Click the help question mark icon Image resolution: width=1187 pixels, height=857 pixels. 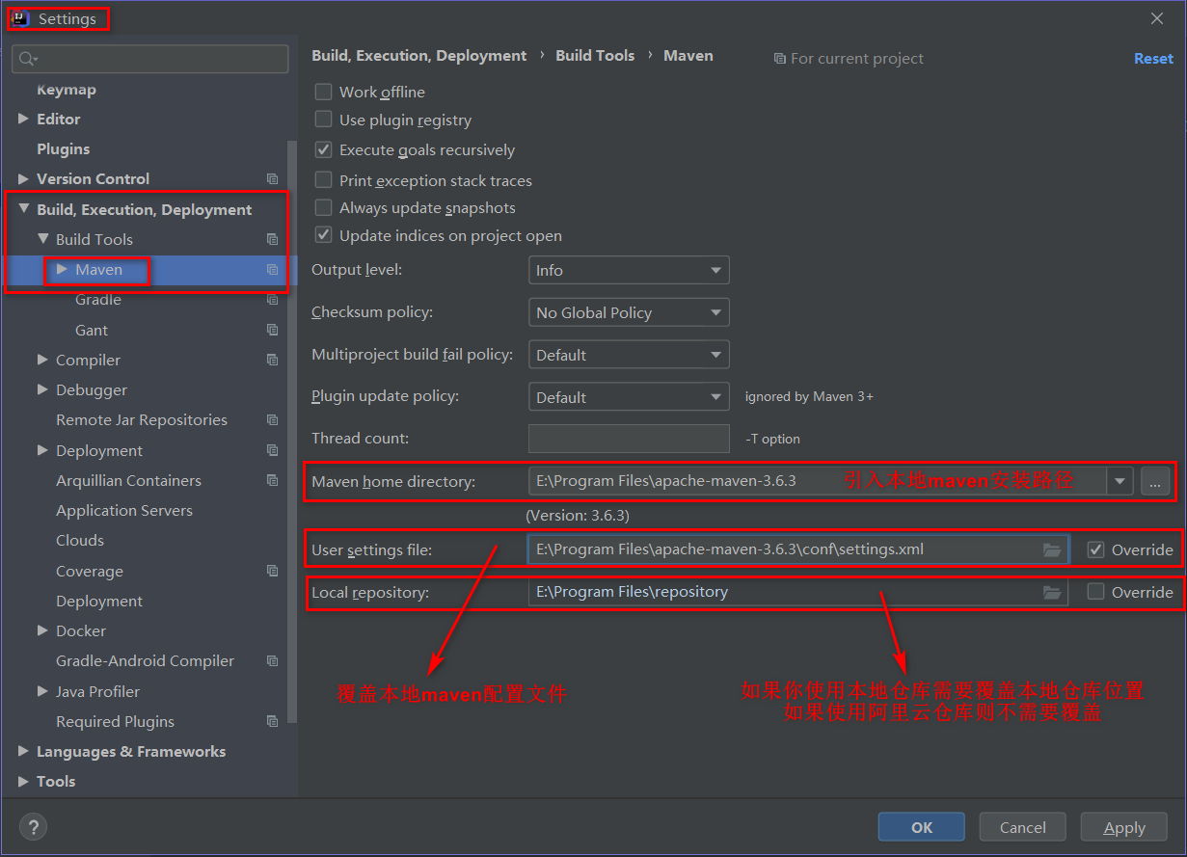pyautogui.click(x=33, y=826)
